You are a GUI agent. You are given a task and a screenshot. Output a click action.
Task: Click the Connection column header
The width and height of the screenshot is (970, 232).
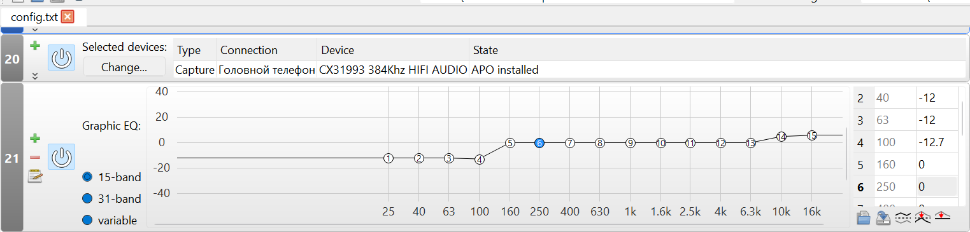coord(267,50)
